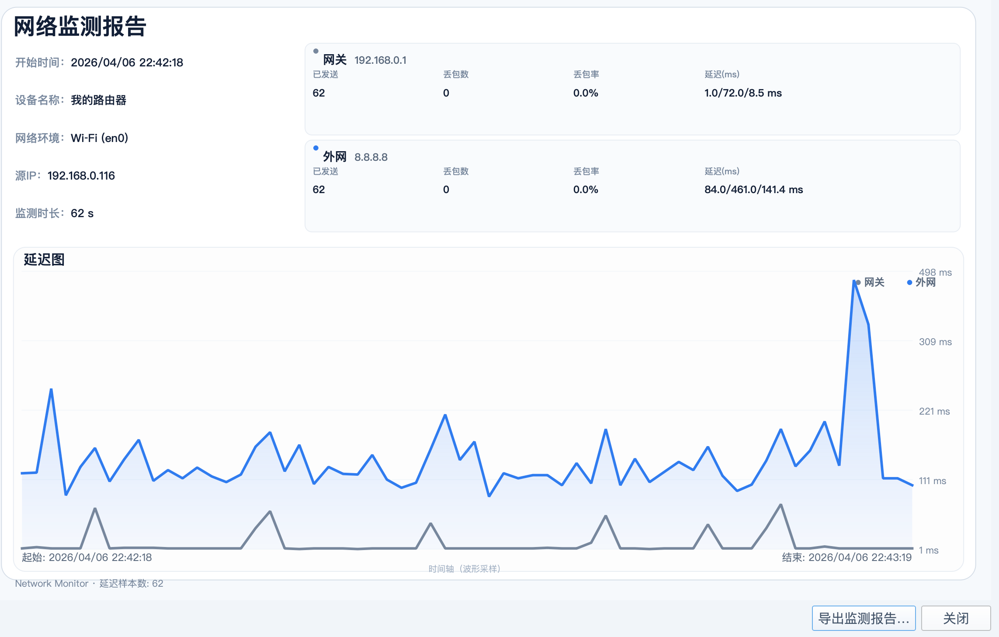Click the 延迟图 chart title
The height and width of the screenshot is (637, 999).
point(44,260)
